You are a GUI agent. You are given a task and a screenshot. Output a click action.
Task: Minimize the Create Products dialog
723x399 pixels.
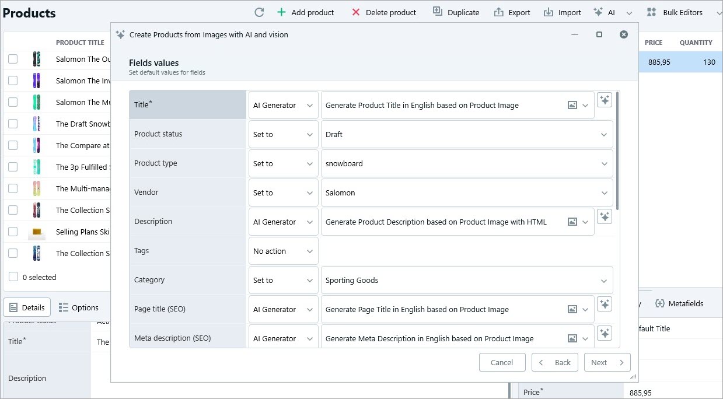point(575,34)
